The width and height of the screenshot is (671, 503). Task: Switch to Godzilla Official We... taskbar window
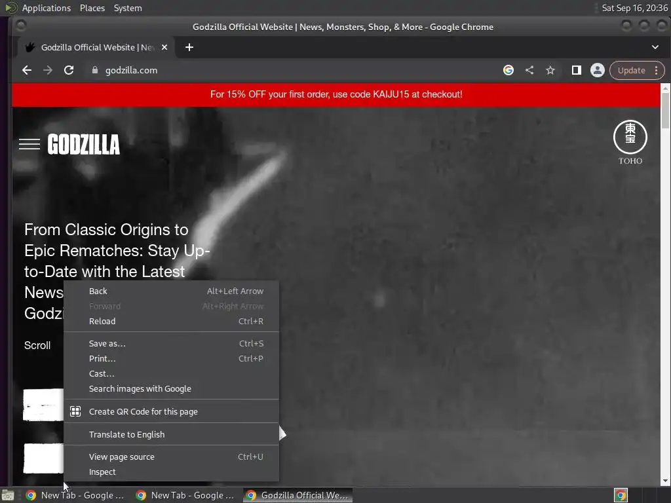click(298, 495)
